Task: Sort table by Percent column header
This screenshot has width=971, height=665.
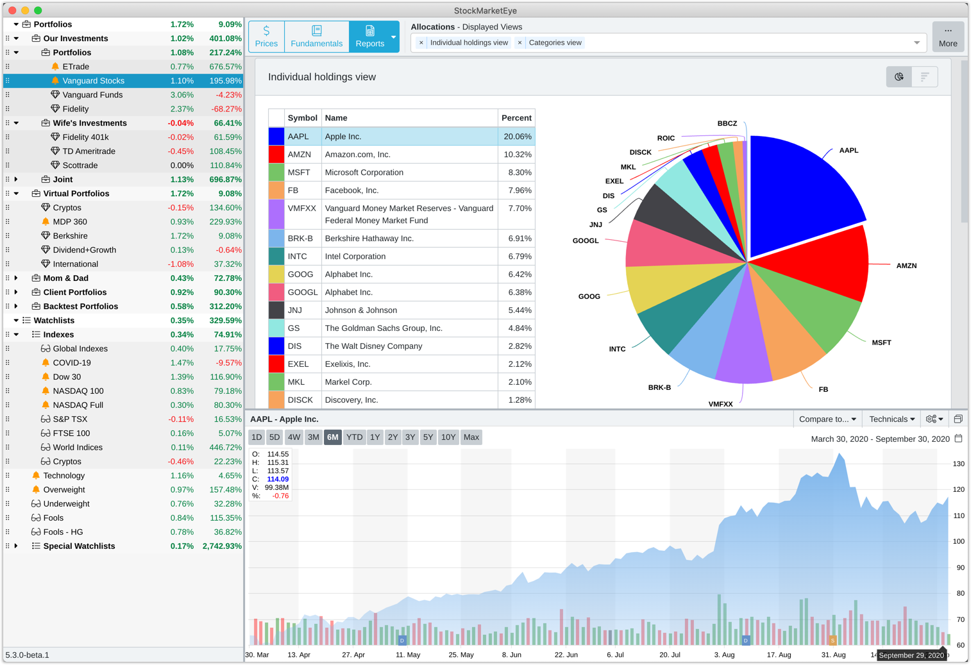Action: (516, 118)
